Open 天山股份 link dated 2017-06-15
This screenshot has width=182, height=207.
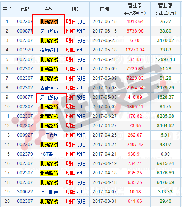[49, 31]
